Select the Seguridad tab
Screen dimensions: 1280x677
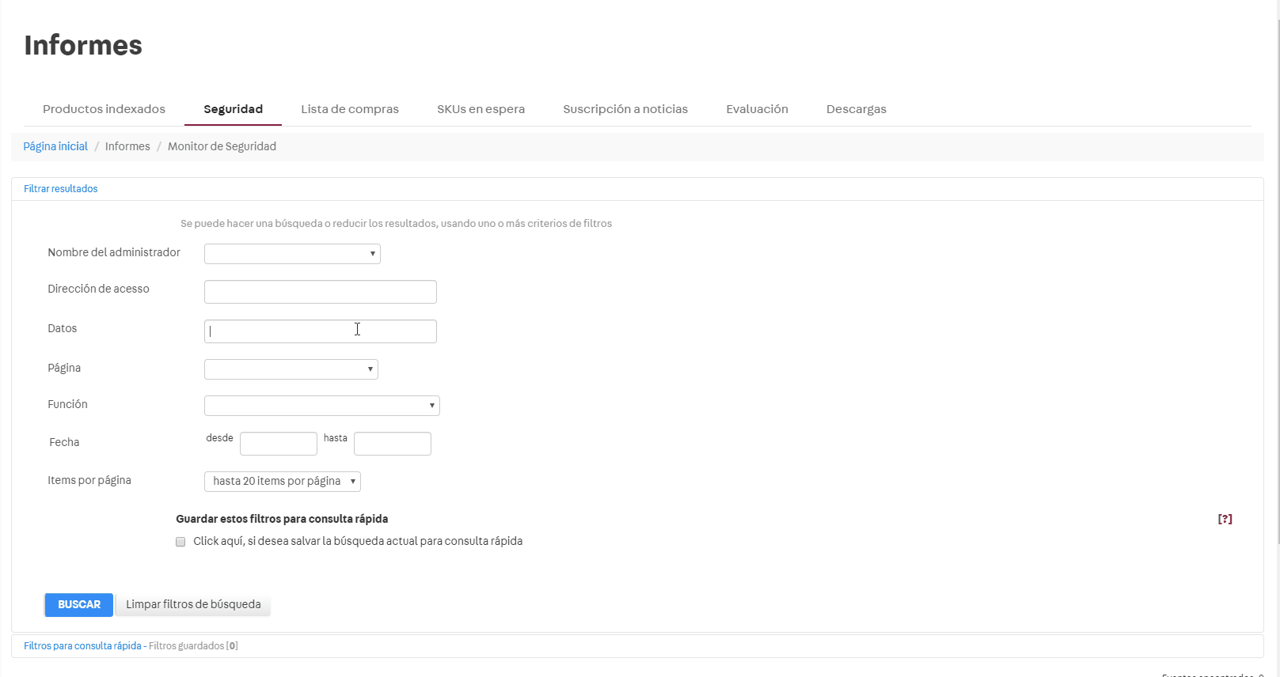click(233, 109)
